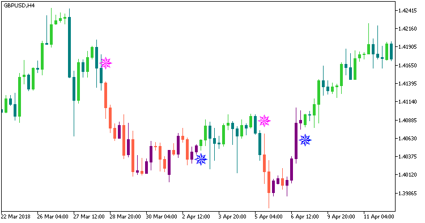Click the GBPUSD,H4 chart title label
425x223 pixels.
tap(19, 6)
